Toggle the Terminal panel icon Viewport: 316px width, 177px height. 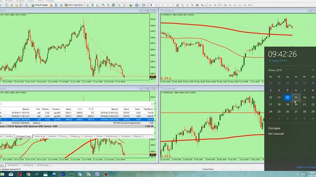click(21, 5)
